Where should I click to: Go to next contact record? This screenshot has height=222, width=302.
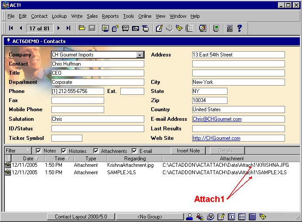coord(58,28)
